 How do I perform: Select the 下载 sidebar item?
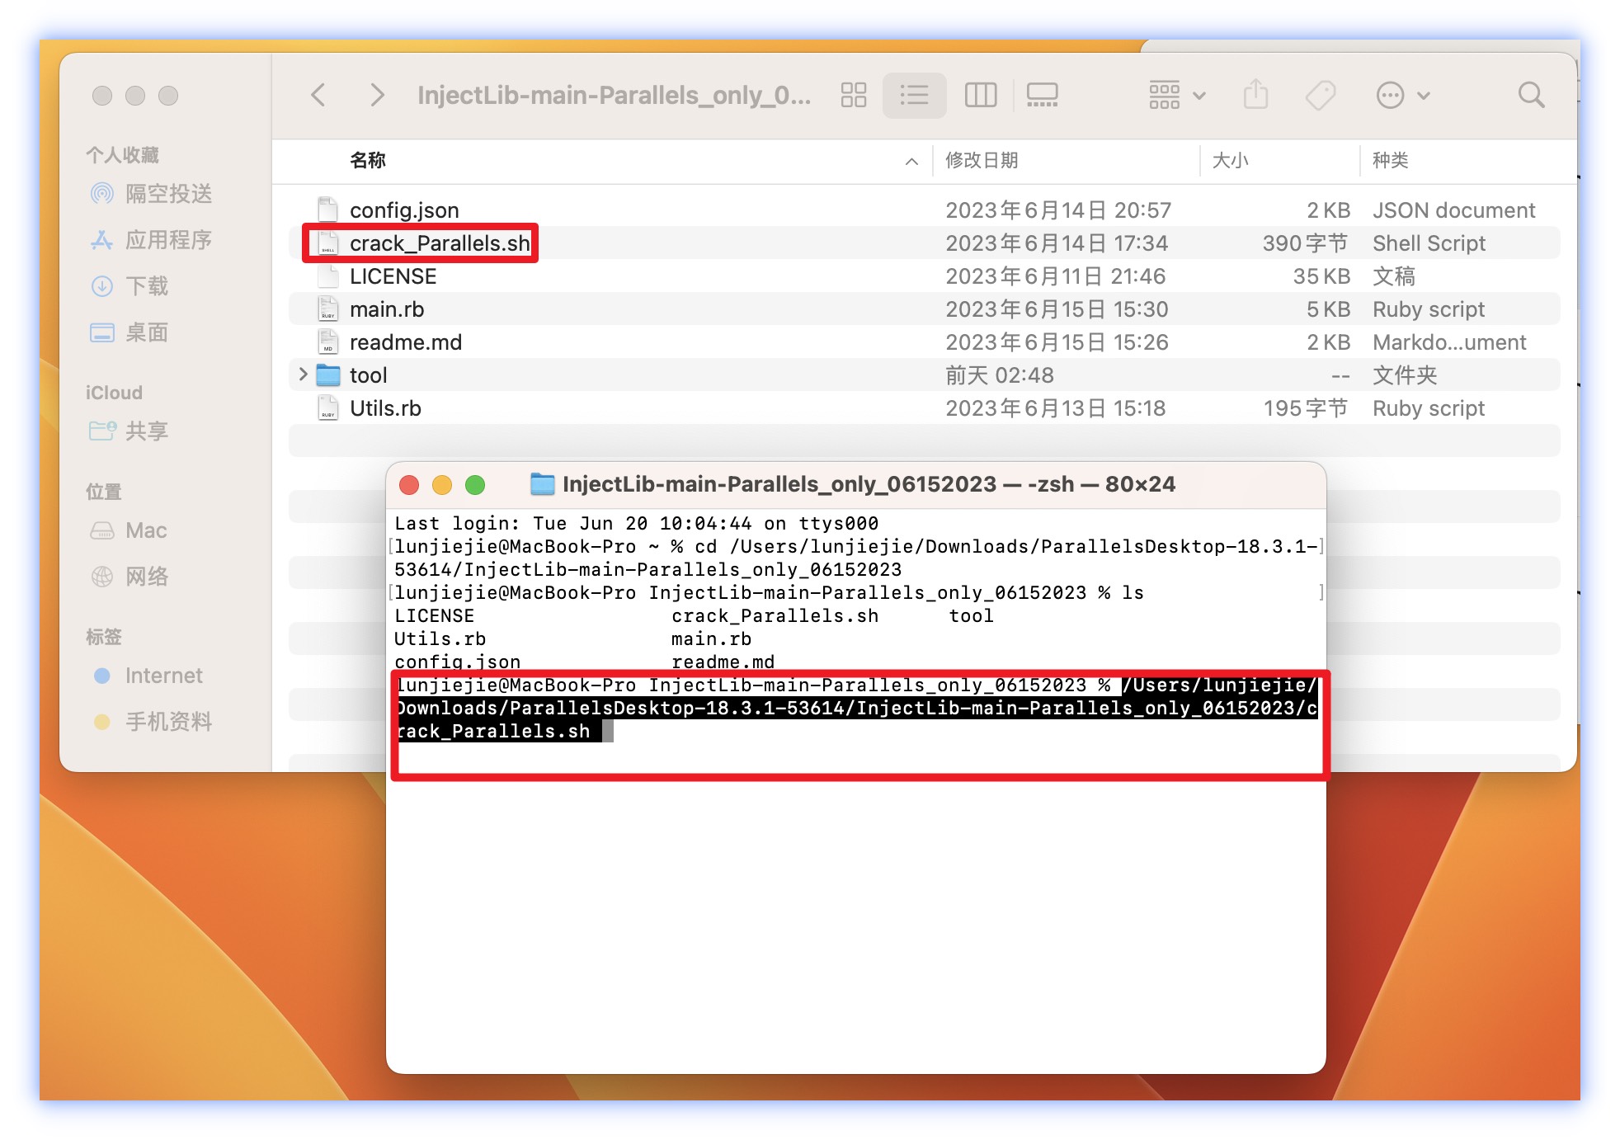click(x=147, y=286)
